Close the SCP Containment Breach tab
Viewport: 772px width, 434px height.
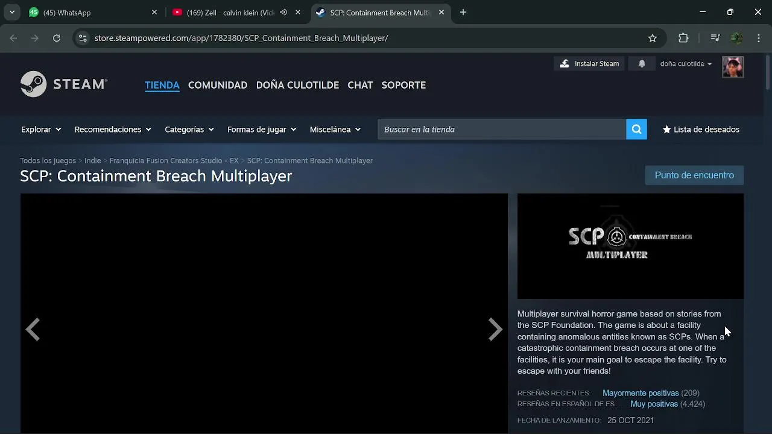[x=441, y=12]
